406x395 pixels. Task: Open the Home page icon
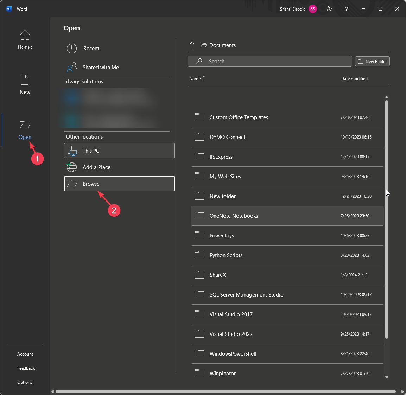click(x=25, y=35)
